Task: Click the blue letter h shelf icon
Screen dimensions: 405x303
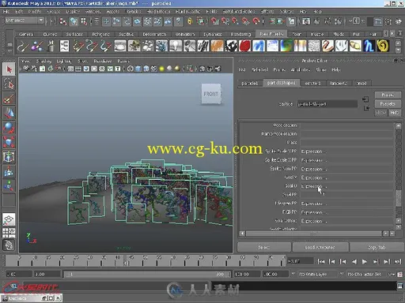Action: click(x=369, y=46)
